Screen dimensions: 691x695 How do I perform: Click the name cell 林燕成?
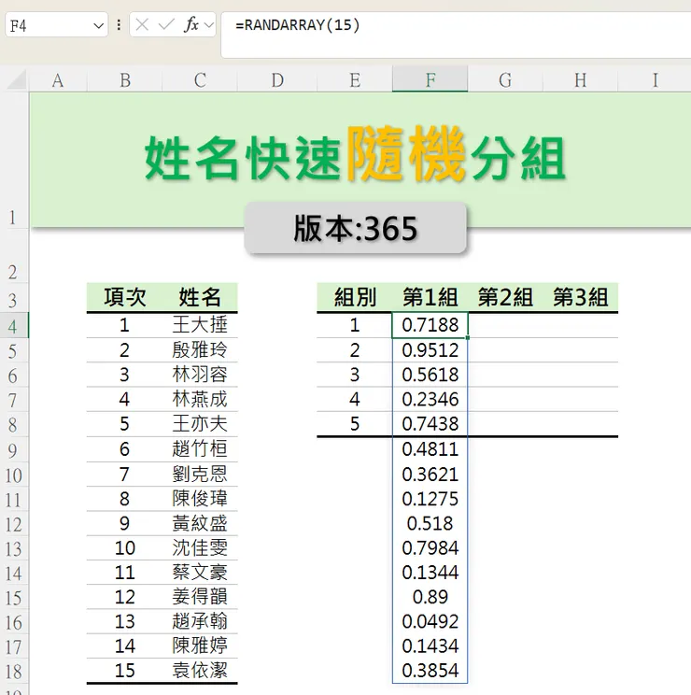coord(200,400)
